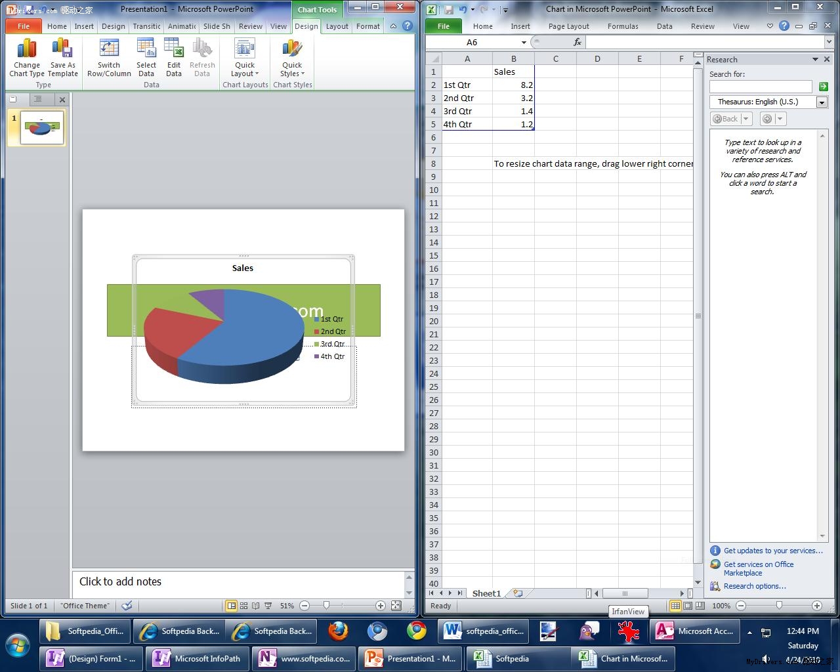
Task: Expand Forward history dropdown in Research pane
Action: coord(780,119)
